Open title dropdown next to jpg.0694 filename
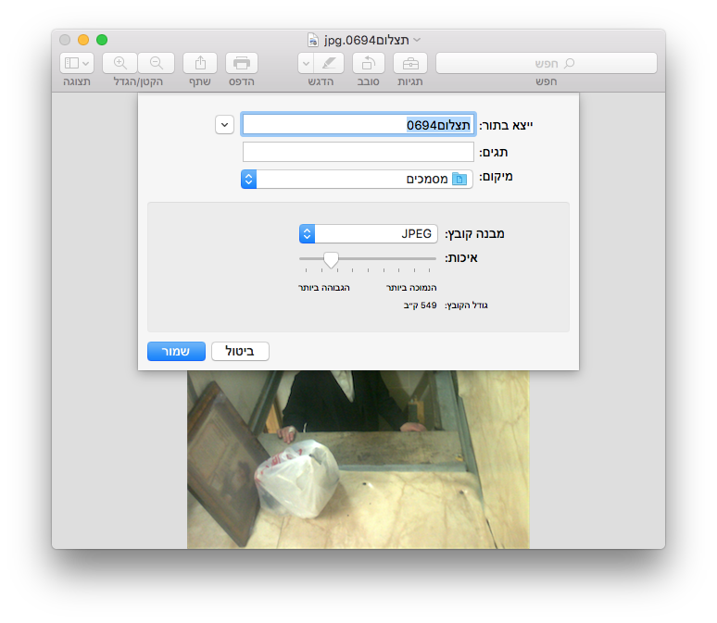 pyautogui.click(x=417, y=40)
